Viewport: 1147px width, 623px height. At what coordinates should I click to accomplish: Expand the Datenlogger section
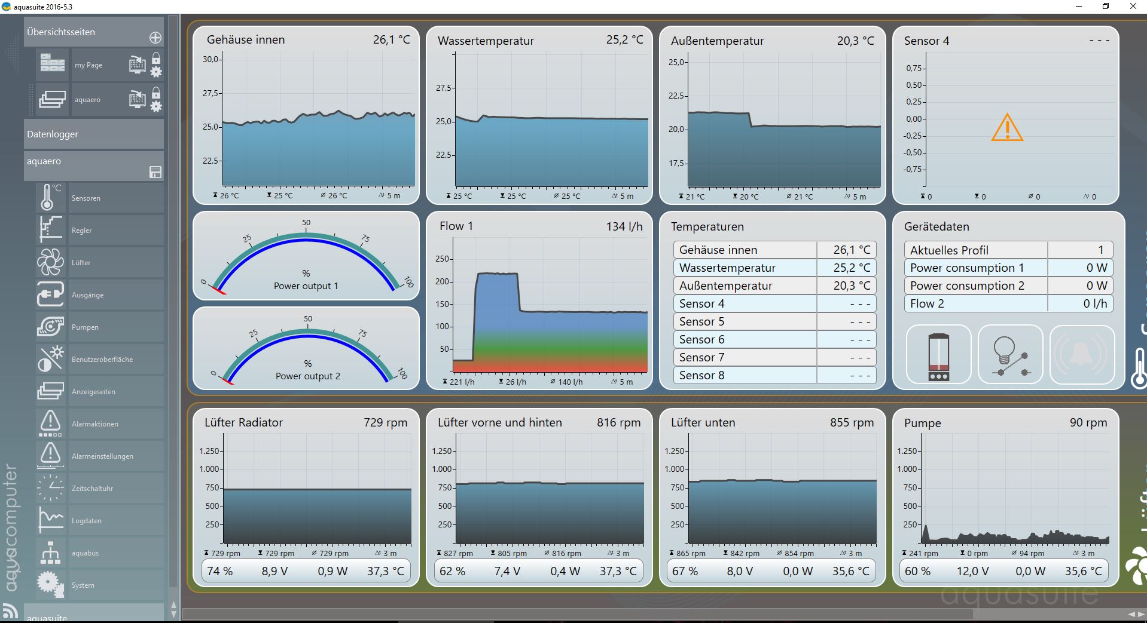pyautogui.click(x=93, y=134)
